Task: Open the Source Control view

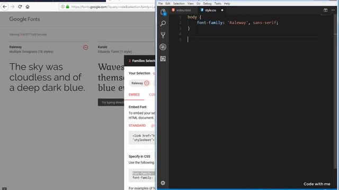Action: coord(163,35)
